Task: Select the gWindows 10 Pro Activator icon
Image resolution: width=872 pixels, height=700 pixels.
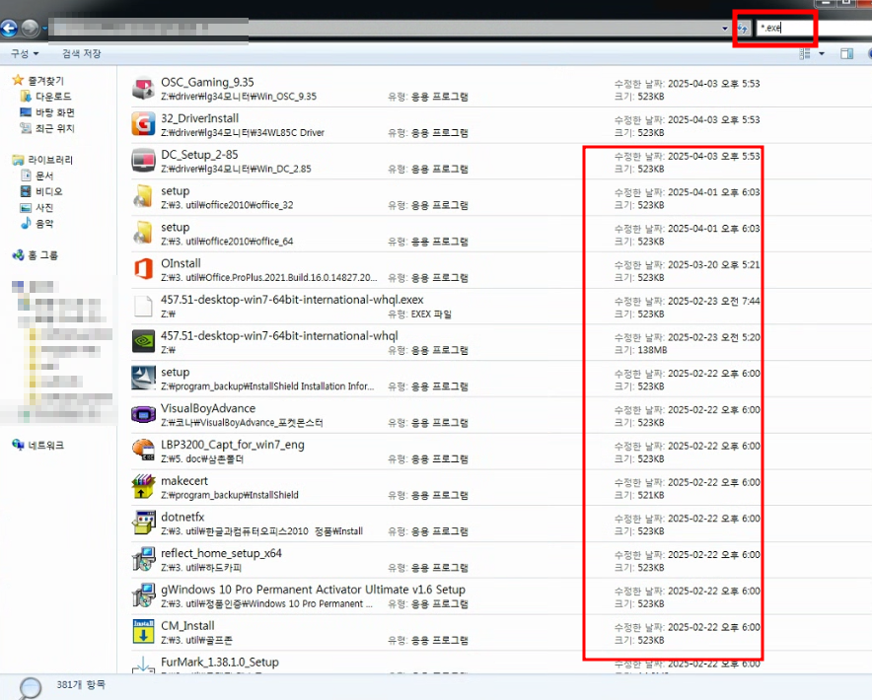Action: click(x=143, y=595)
